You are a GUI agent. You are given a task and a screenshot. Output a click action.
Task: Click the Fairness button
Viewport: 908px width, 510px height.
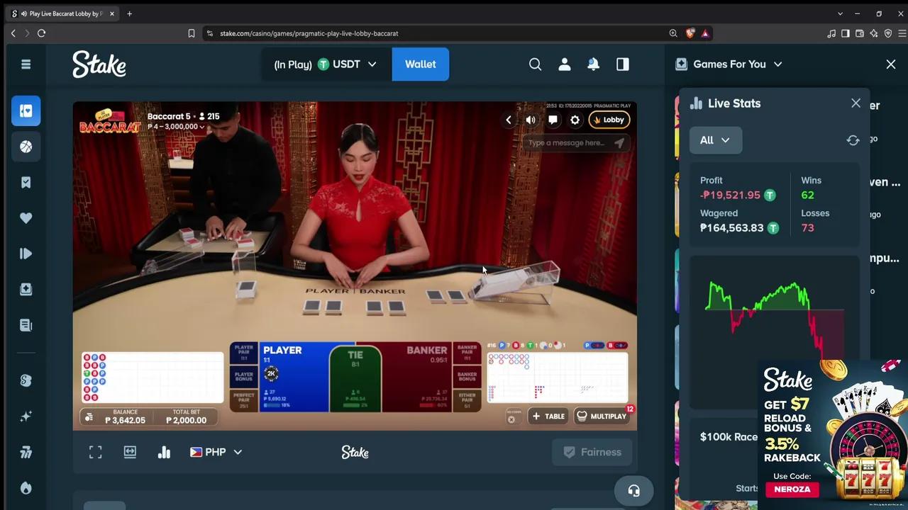pos(592,452)
